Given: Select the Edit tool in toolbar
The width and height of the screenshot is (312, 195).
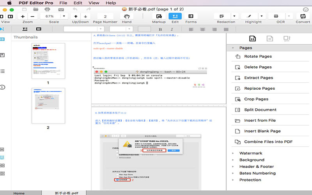Looking at the screenshot, I should pyautogui.click(x=175, y=16).
